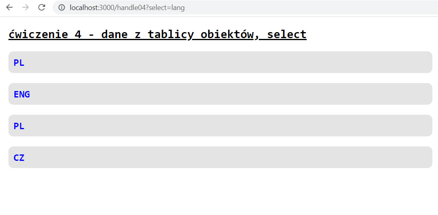
Task: Click 'localhost' in the address bar
Action: (x=84, y=8)
